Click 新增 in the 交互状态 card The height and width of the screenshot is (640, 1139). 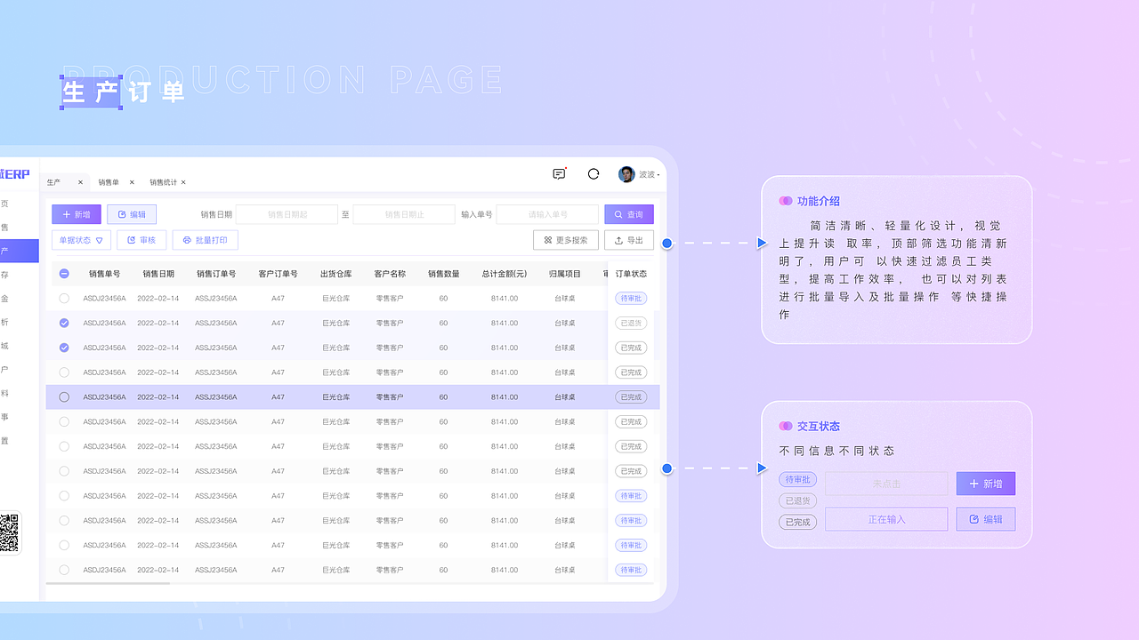point(986,484)
